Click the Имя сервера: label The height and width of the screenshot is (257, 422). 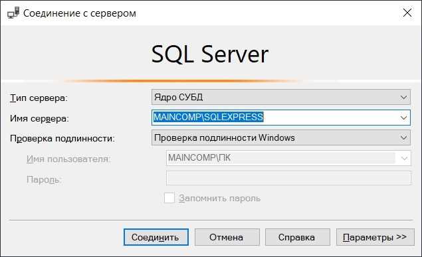(39, 118)
